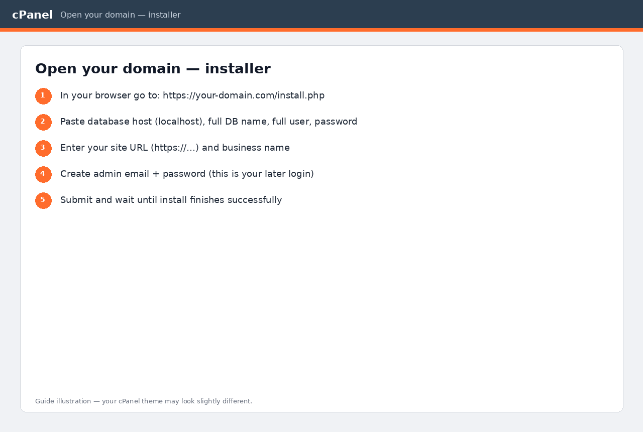
Task: Click the 'Guide illustration' footer note
Action: (144, 401)
